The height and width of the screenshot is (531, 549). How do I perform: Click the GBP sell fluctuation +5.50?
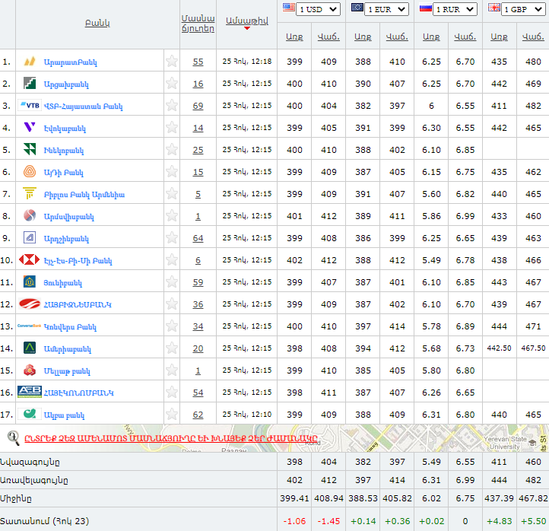pos(533,521)
